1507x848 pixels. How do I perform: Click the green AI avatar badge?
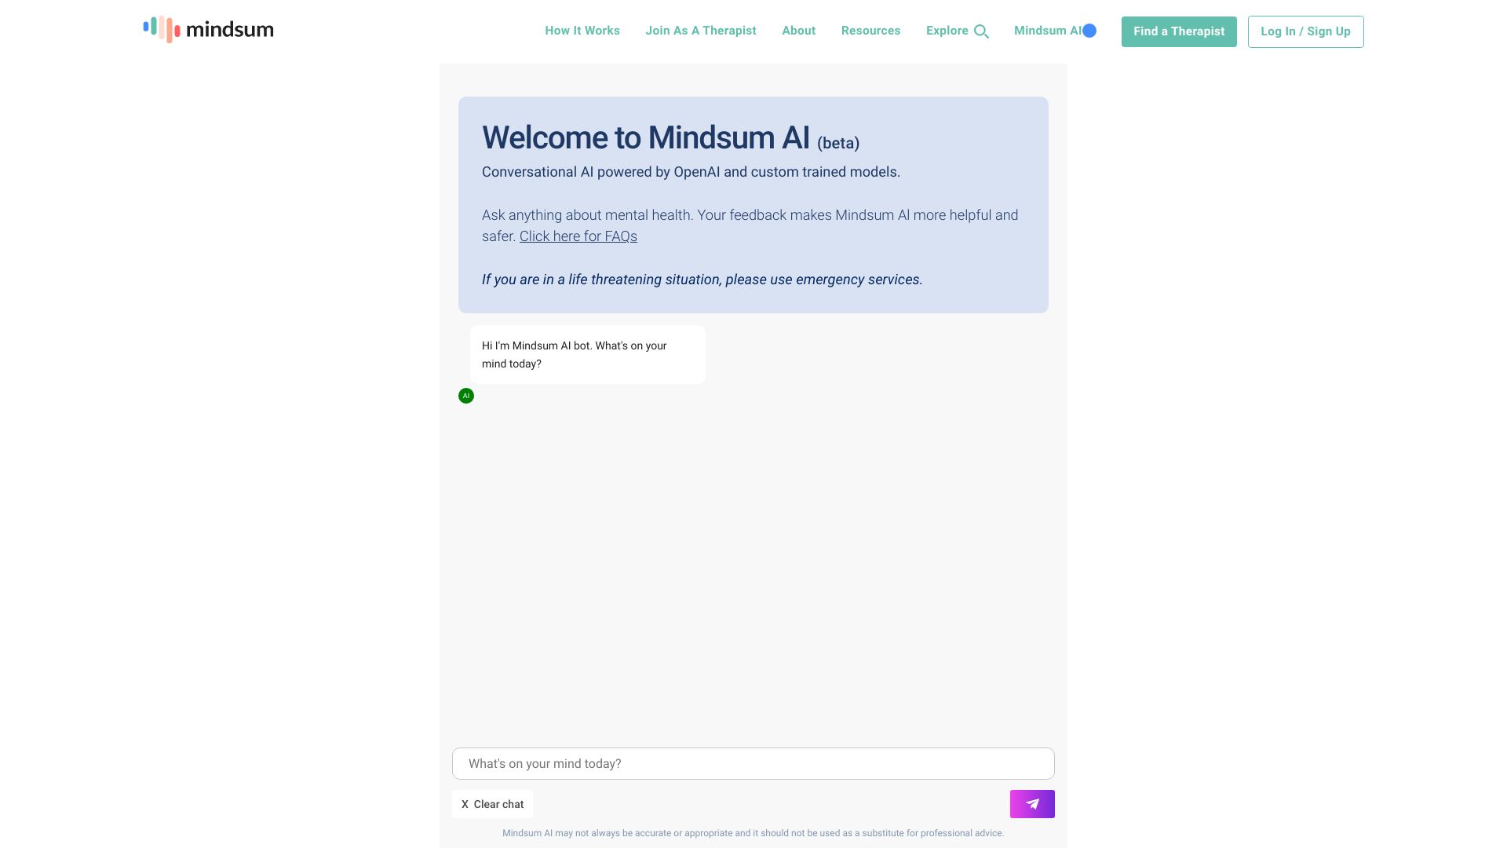pyautogui.click(x=466, y=396)
